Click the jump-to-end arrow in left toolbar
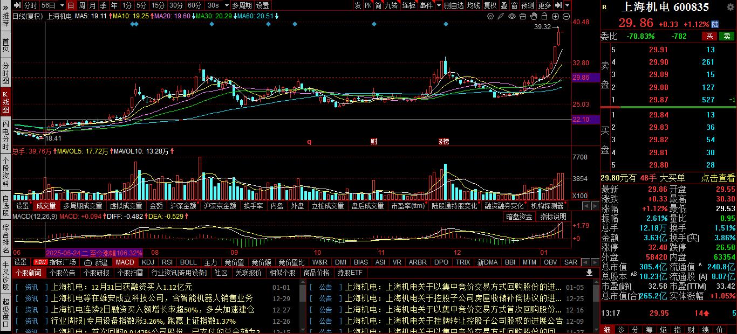The image size is (737, 334). point(17,5)
